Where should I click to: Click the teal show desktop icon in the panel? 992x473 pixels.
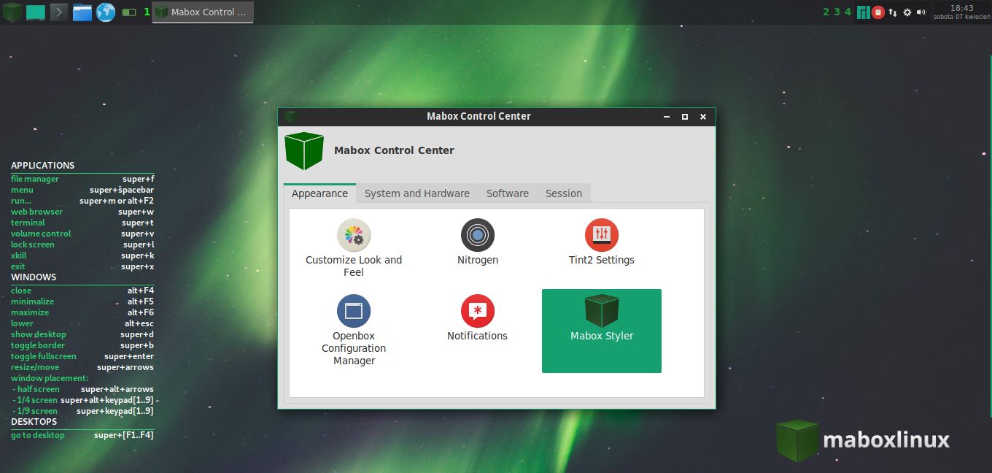click(x=35, y=12)
